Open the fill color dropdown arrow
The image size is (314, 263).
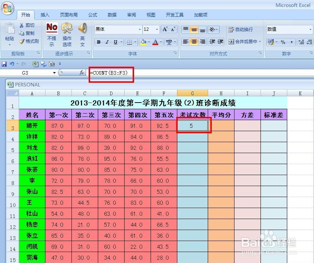149,41
